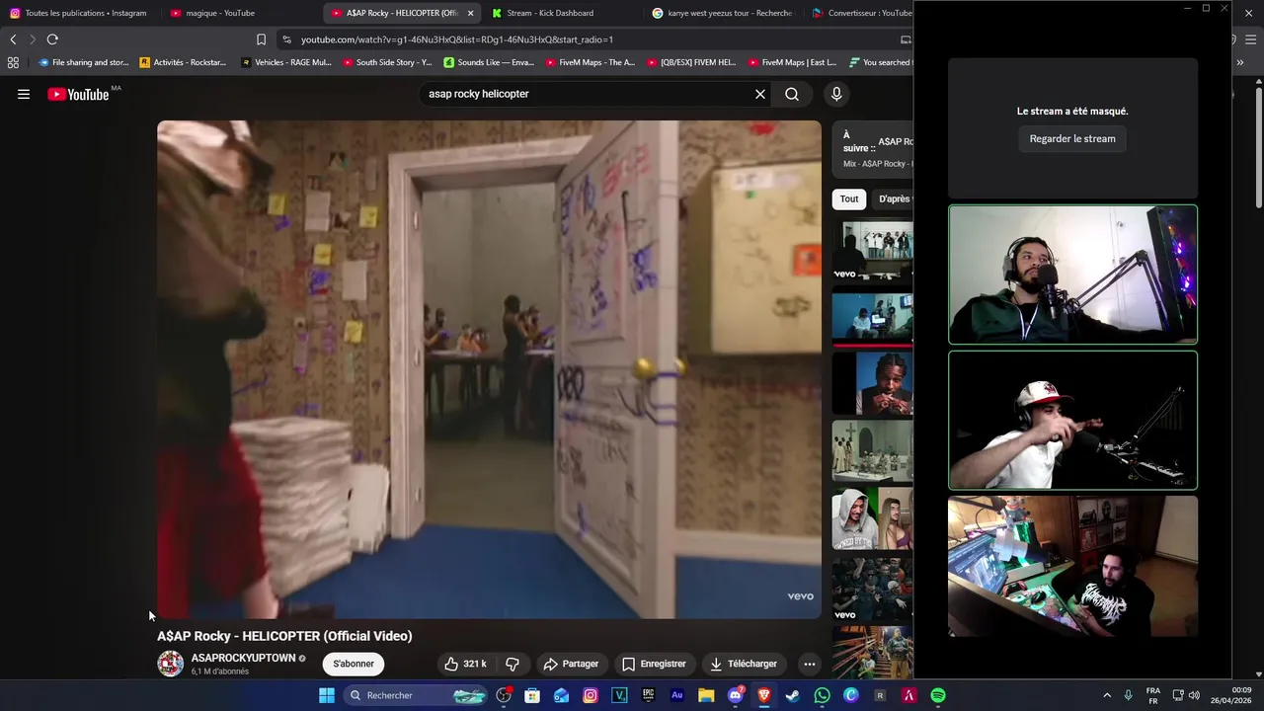Close the A$AP Rocky HELICOPTER tab
The width and height of the screenshot is (1264, 711).
click(470, 13)
